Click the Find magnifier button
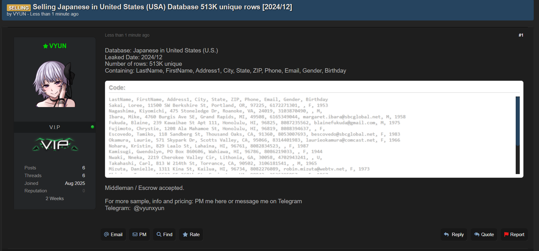Screen dimensions: 539x251 tap(165, 235)
